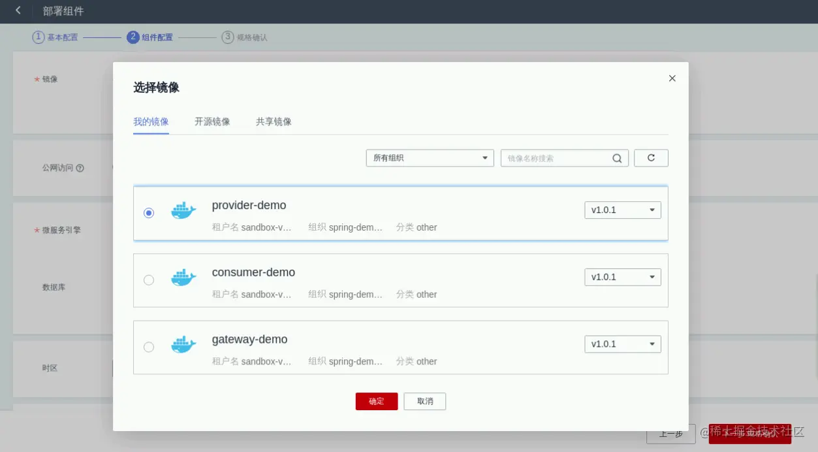
Task: Click the 微服务引擎 label in the background form
Action: point(61,230)
